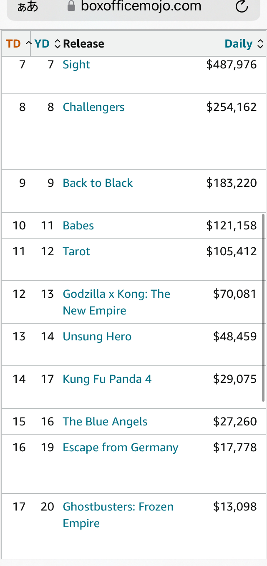Sort table by YD column header
Image resolution: width=267 pixels, height=566 pixels.
click(x=46, y=43)
